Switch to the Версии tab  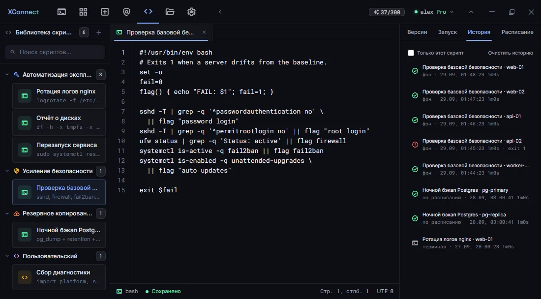pyautogui.click(x=417, y=32)
